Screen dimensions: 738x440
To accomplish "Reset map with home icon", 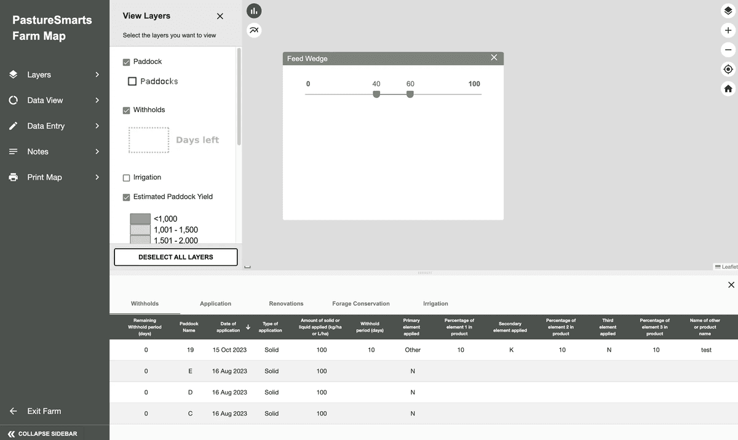I will pos(728,89).
